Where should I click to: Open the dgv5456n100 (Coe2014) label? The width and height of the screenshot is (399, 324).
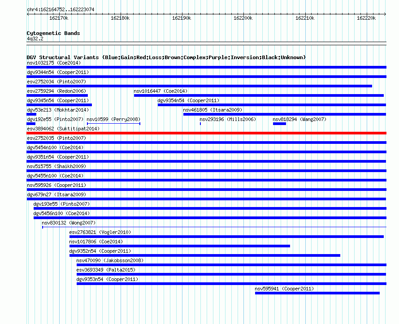coord(61,213)
